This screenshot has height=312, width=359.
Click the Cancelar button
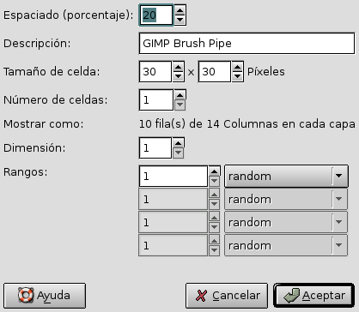pyautogui.click(x=227, y=296)
